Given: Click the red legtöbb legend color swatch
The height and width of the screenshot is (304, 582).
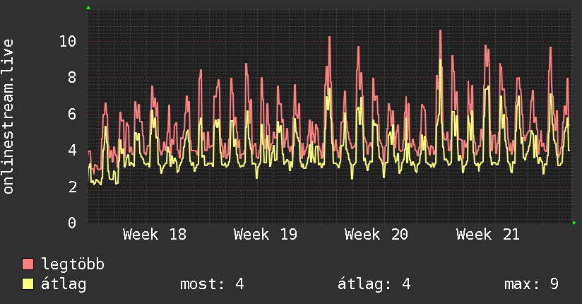Looking at the screenshot, I should click(x=28, y=264).
